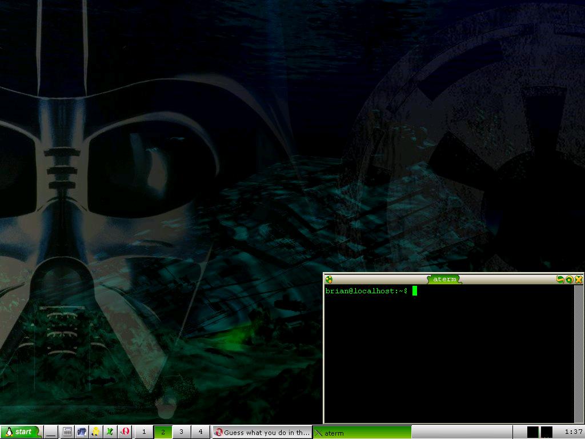Close the aterm window with X icon
585x439 pixels.
pyautogui.click(x=579, y=279)
